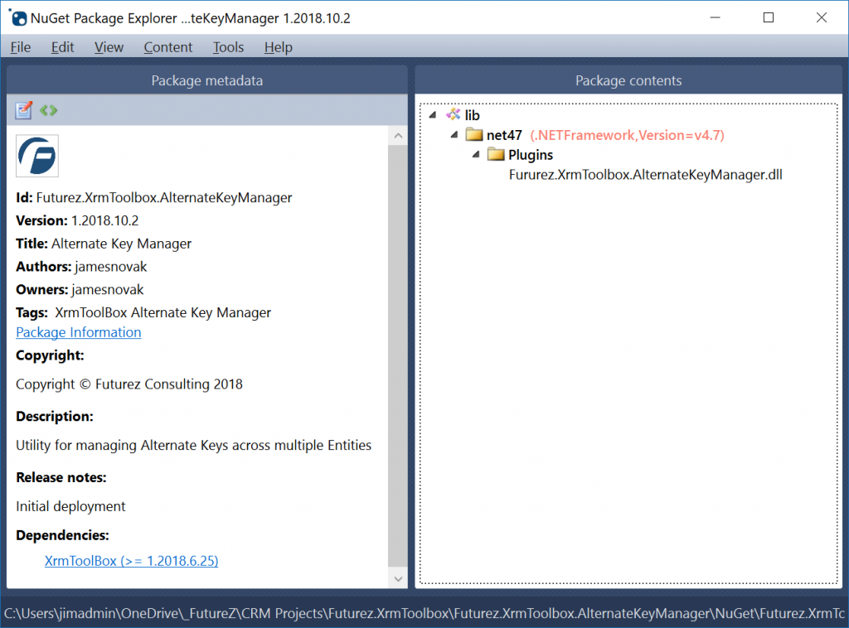Open the Edit menu

pyautogui.click(x=63, y=47)
